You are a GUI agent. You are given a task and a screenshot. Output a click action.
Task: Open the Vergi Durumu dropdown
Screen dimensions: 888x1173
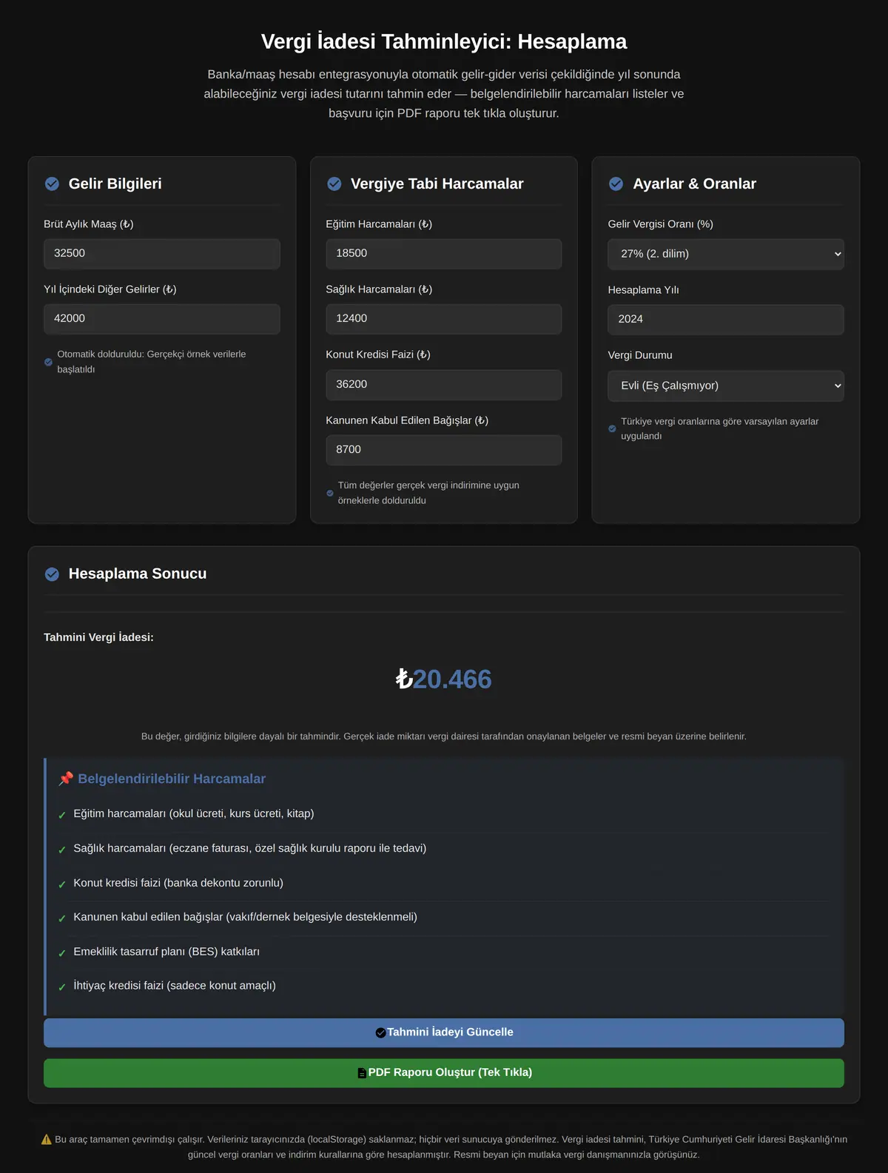726,386
